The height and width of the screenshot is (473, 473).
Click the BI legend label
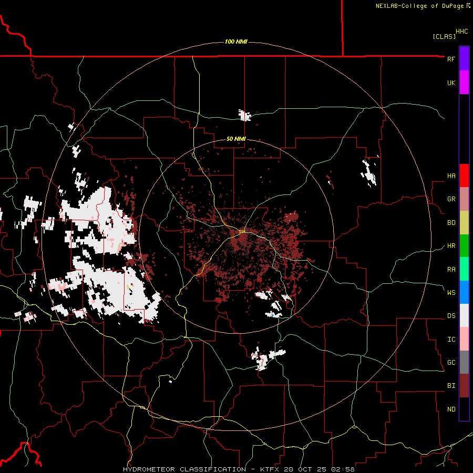[x=451, y=386]
